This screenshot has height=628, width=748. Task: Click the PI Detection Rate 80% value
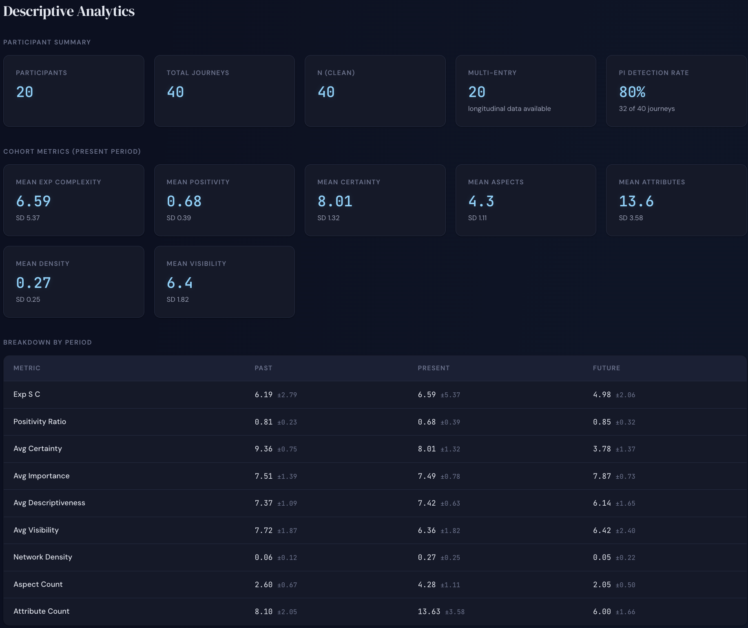click(x=632, y=92)
